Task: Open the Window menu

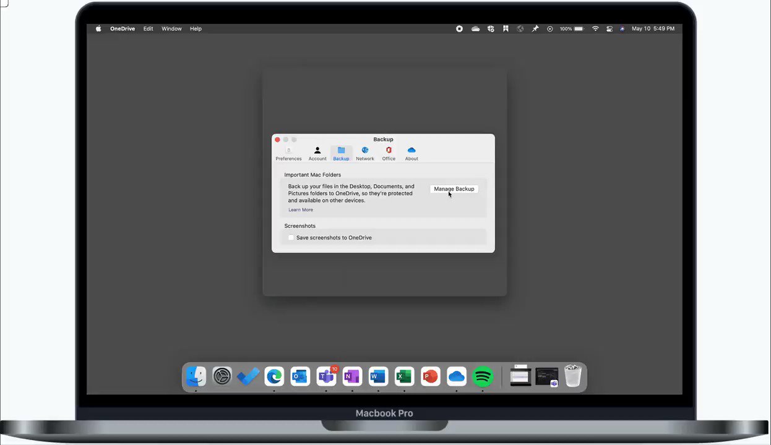Action: pos(171,28)
